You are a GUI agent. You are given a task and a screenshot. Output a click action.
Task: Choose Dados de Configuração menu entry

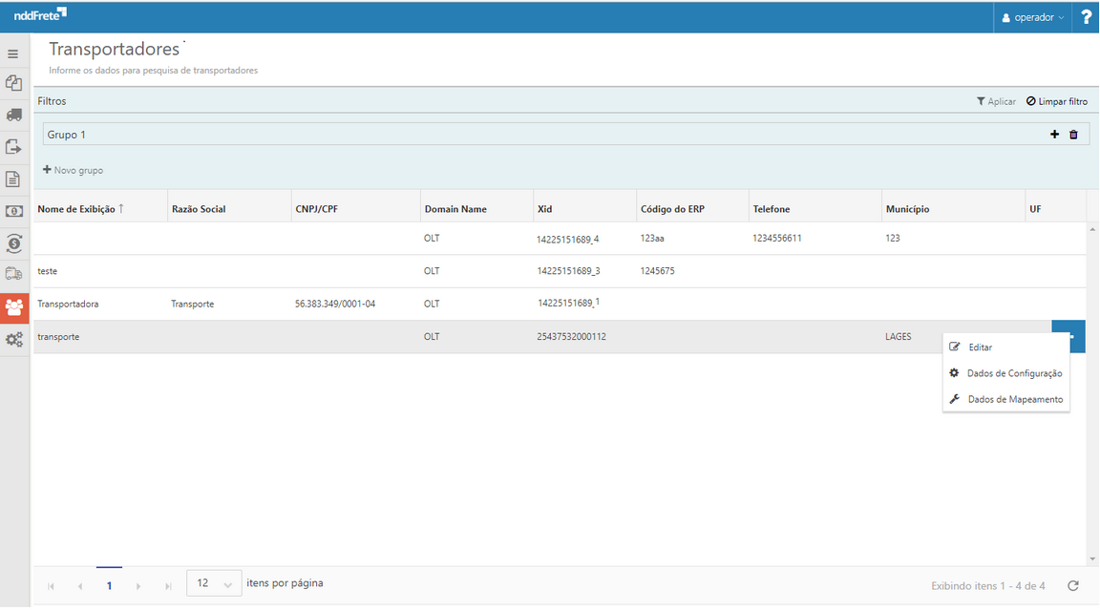1013,373
